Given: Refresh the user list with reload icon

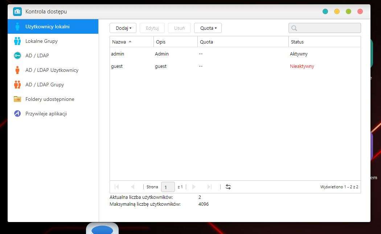Looking at the screenshot, I should tap(228, 187).
